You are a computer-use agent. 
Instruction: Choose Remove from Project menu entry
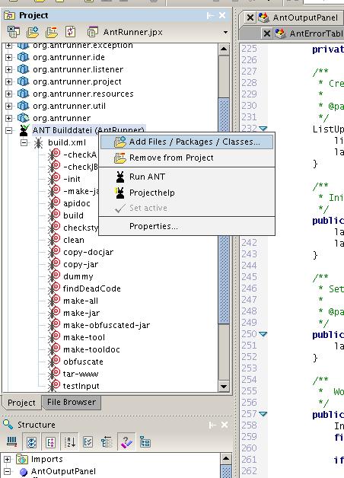point(186,158)
